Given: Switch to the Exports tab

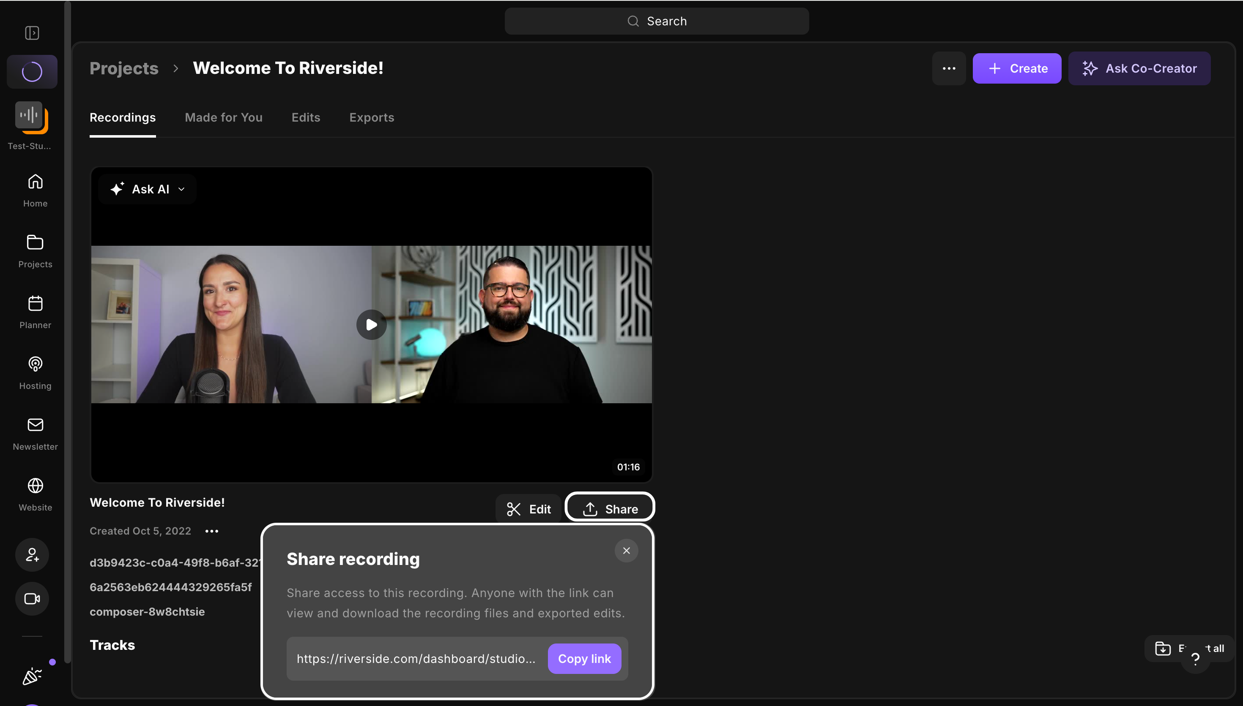Looking at the screenshot, I should (x=372, y=117).
